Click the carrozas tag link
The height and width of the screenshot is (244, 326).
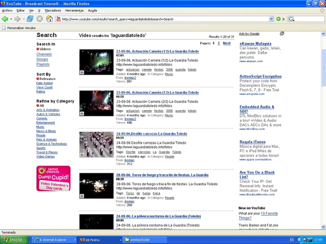(144, 152)
